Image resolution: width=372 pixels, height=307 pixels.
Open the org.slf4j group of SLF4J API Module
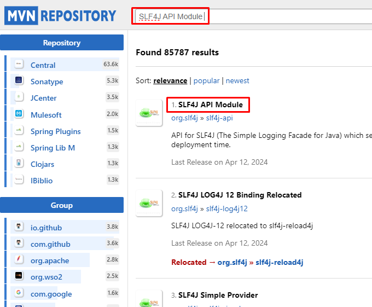click(184, 118)
